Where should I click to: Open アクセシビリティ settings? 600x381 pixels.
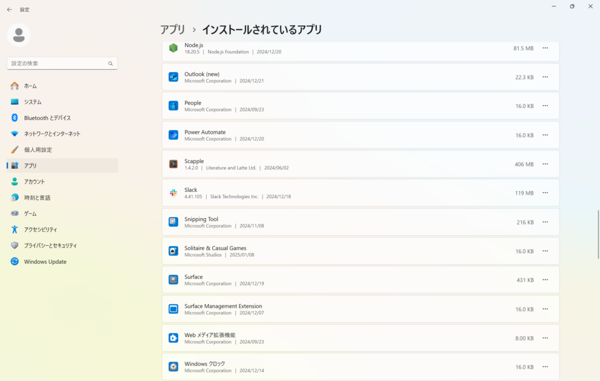point(62,229)
